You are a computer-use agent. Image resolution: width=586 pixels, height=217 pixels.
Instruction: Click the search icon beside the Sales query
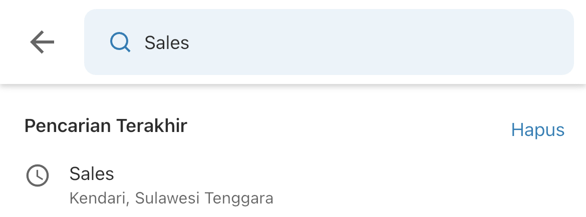pyautogui.click(x=120, y=42)
